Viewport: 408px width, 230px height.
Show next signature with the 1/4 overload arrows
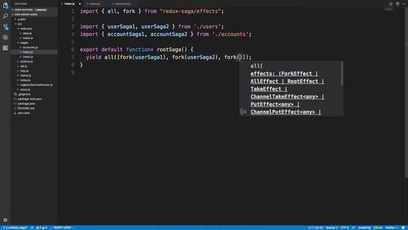(x=244, y=112)
